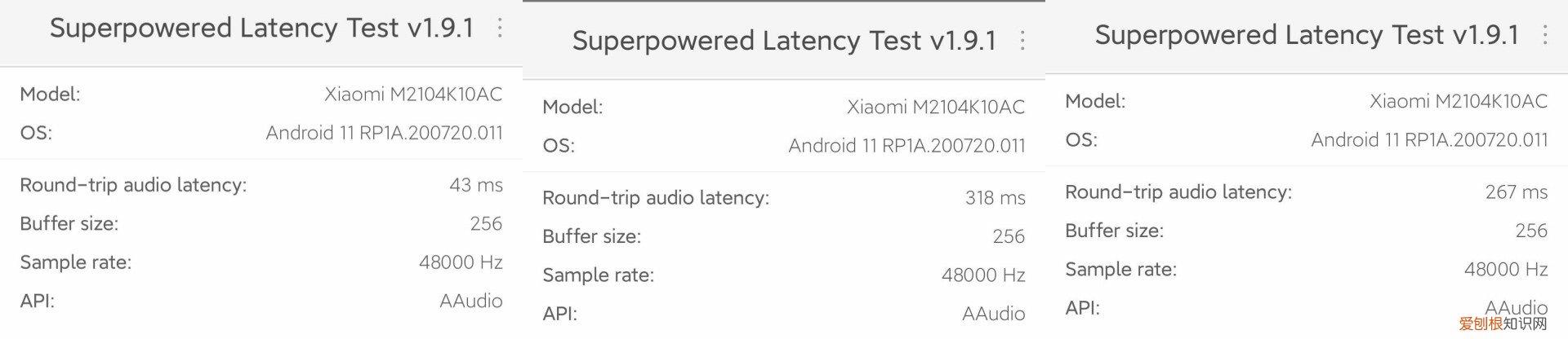
Task: Click the AAudio value in the middle screenshot
Action: point(994,314)
